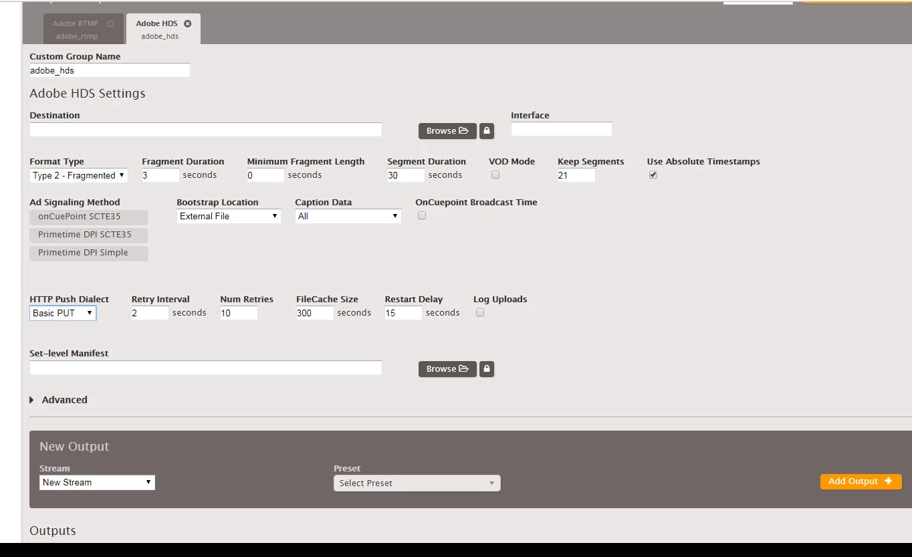Open the HTTP Push Dialect dropdown

63,313
